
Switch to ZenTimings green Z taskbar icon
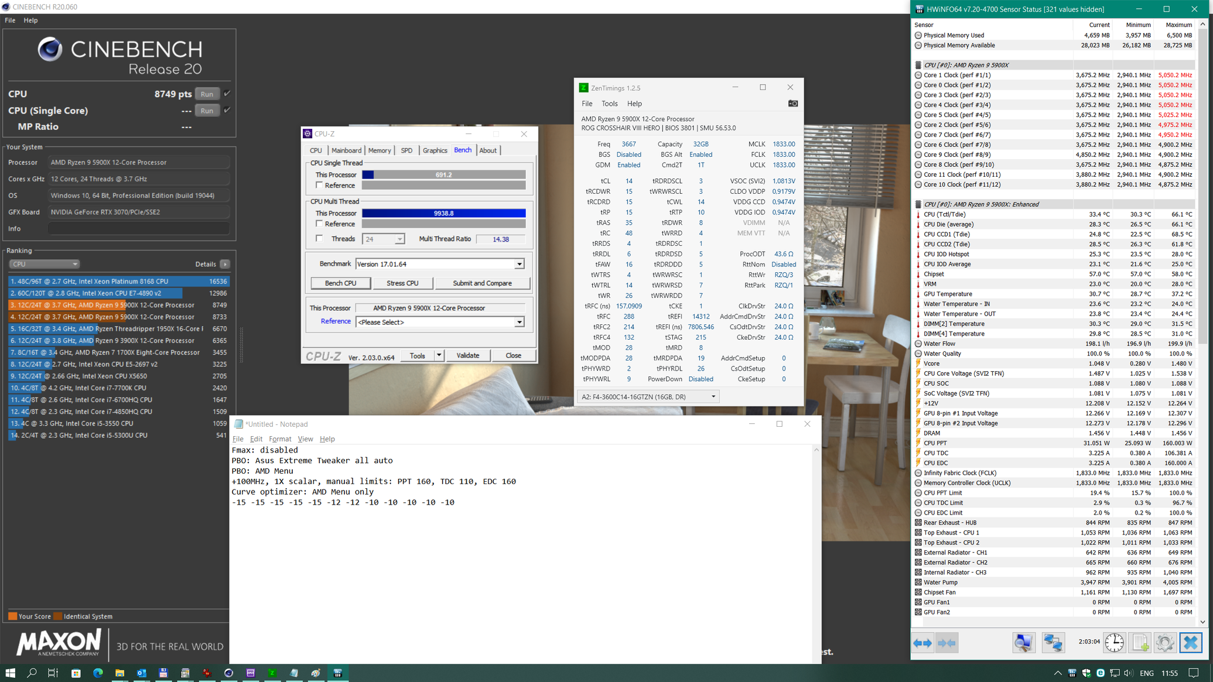pos(272,673)
